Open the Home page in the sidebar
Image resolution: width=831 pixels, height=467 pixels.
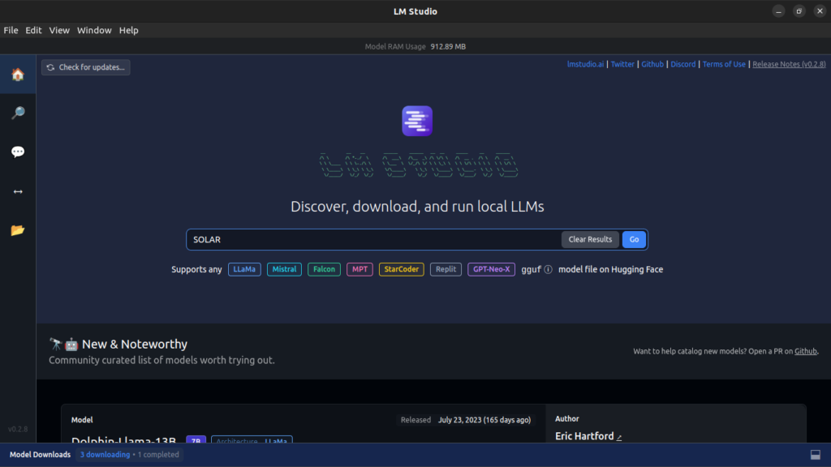click(18, 74)
